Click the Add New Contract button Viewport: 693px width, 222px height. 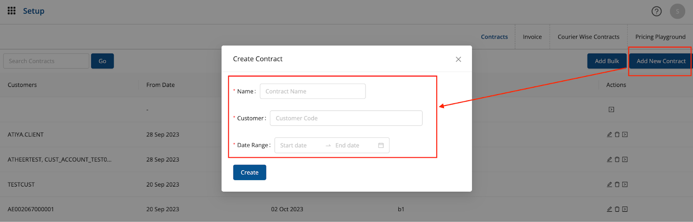[661, 61]
